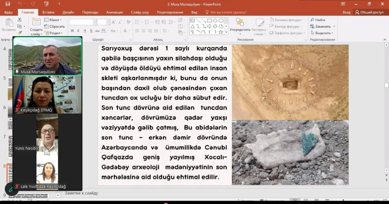389x204 pixels.
Task: Toggle left text alignment
Action: pyautogui.click(x=137, y=31)
